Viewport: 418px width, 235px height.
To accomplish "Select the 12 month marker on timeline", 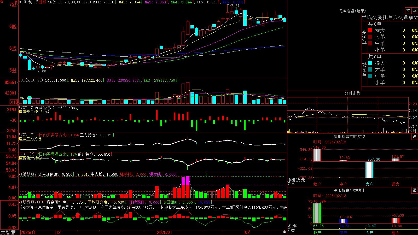I will coord(59,232).
